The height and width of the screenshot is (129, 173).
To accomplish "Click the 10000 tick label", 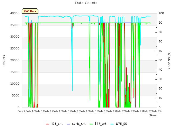I will pyautogui.click(x=15, y=84).
